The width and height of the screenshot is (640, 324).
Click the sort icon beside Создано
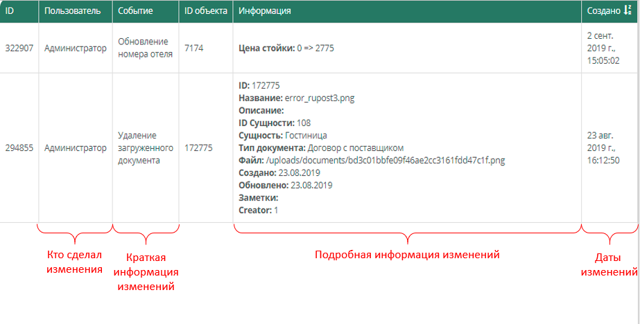point(627,12)
